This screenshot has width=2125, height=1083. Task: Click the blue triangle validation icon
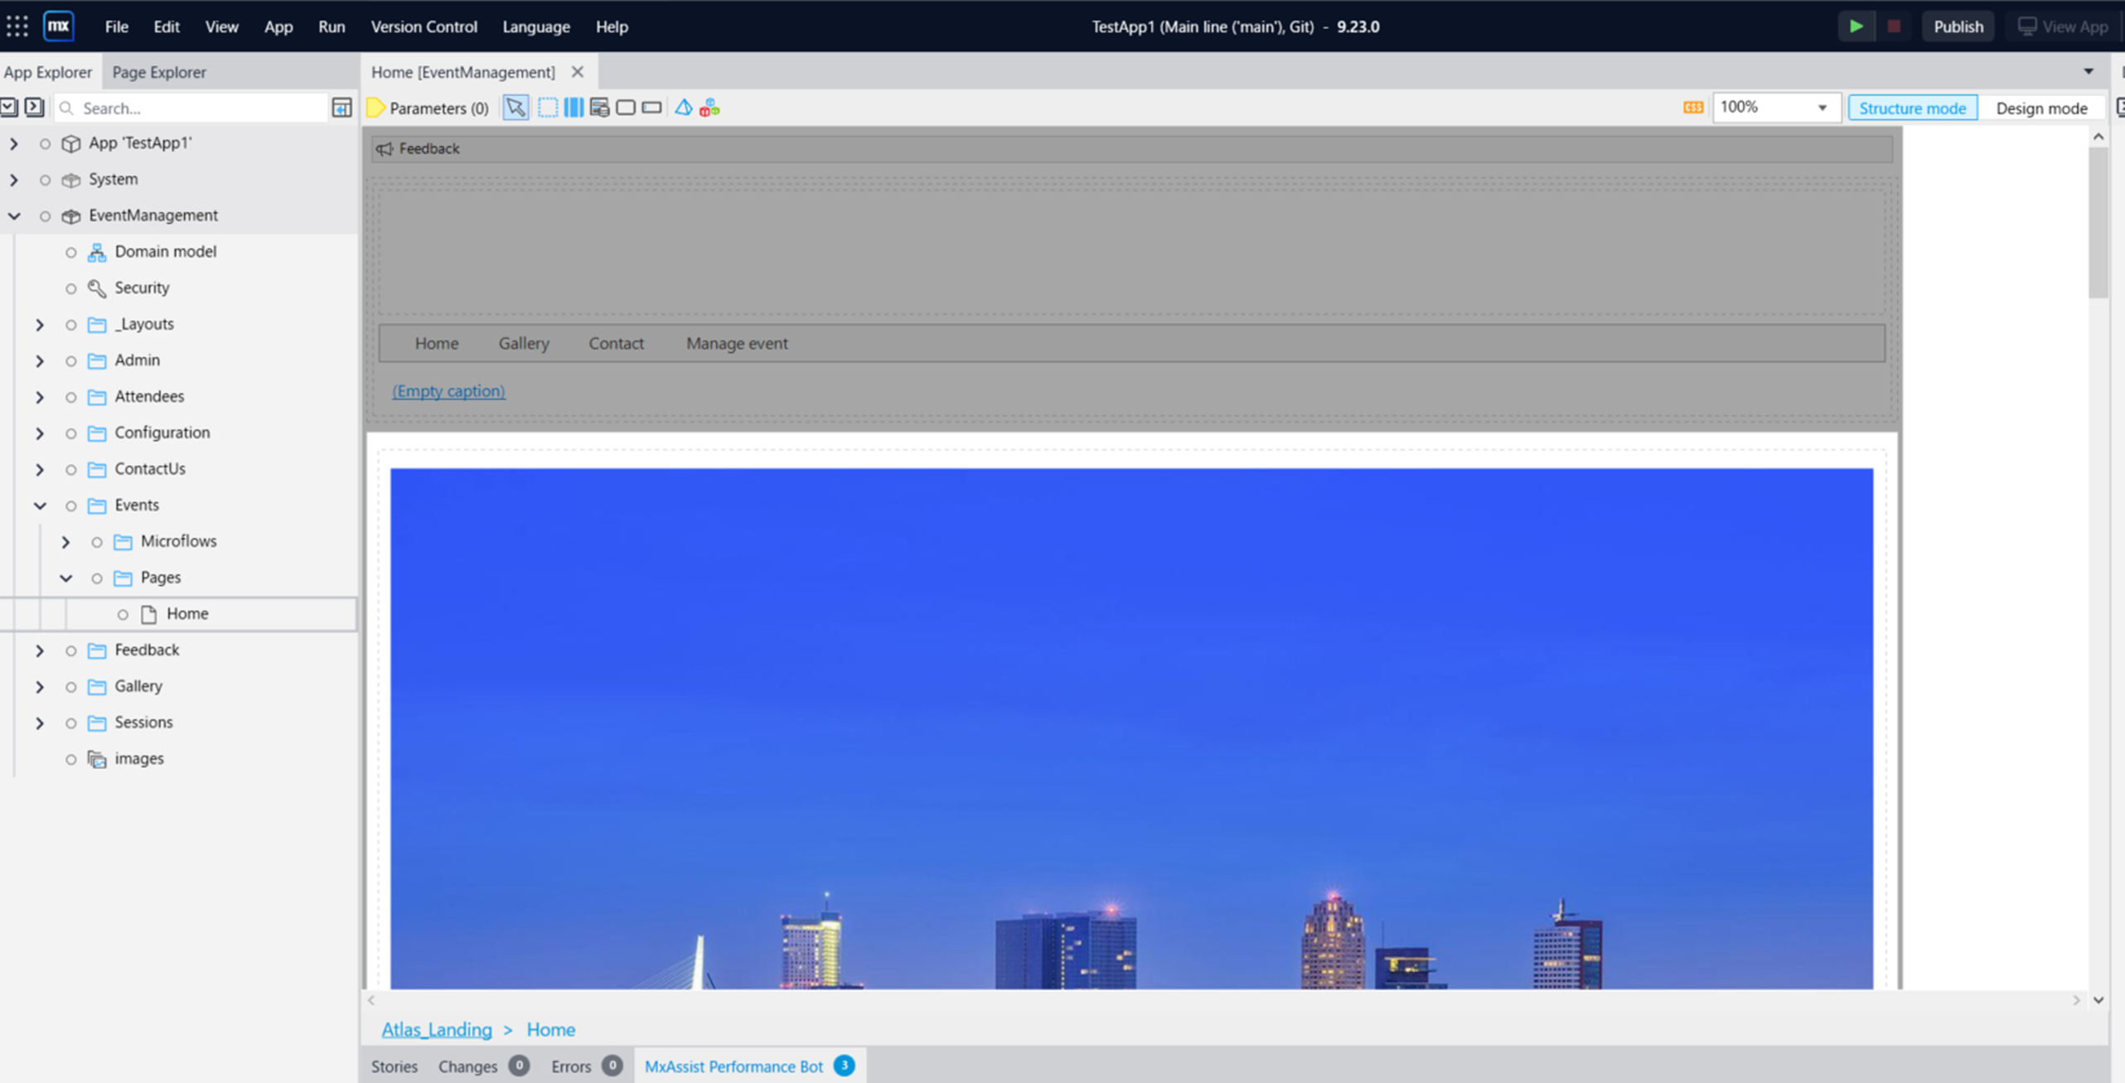[x=683, y=107]
